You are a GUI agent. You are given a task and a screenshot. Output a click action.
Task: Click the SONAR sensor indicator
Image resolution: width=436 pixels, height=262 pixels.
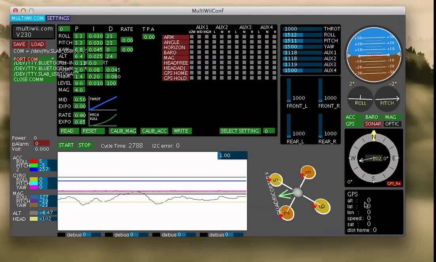pyautogui.click(x=373, y=124)
